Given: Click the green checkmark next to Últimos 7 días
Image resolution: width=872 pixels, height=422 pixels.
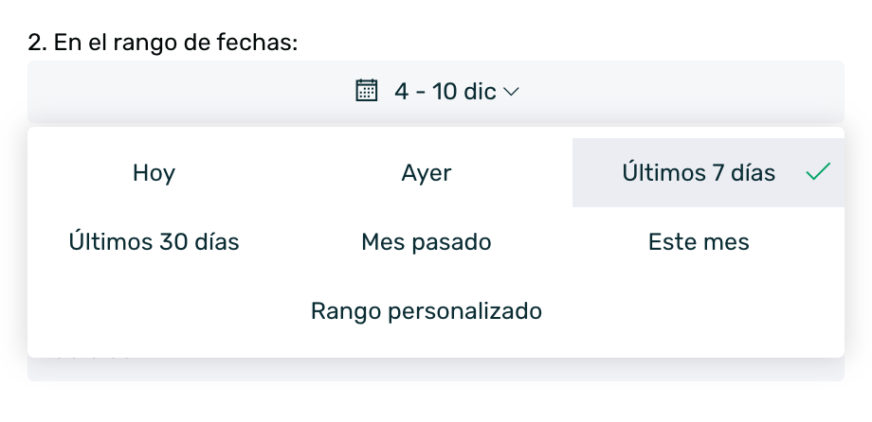Looking at the screenshot, I should [818, 172].
